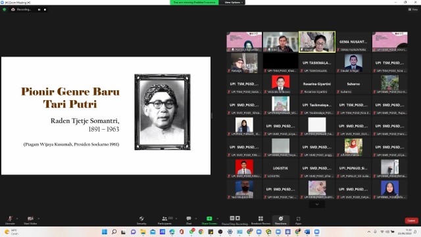Click the green encryption shield icon
Viewport: 421px width, 237px height.
coord(5,9)
